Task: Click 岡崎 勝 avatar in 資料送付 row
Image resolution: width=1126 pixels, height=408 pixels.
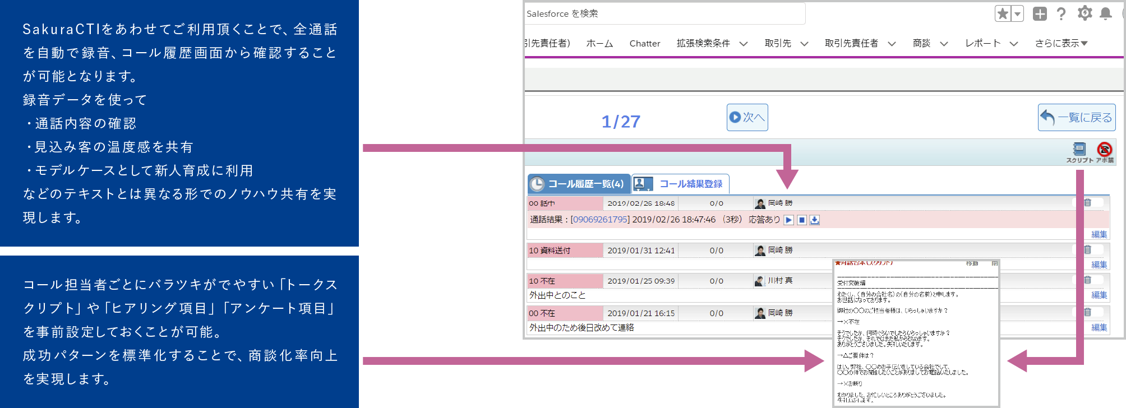Action: pyautogui.click(x=760, y=251)
